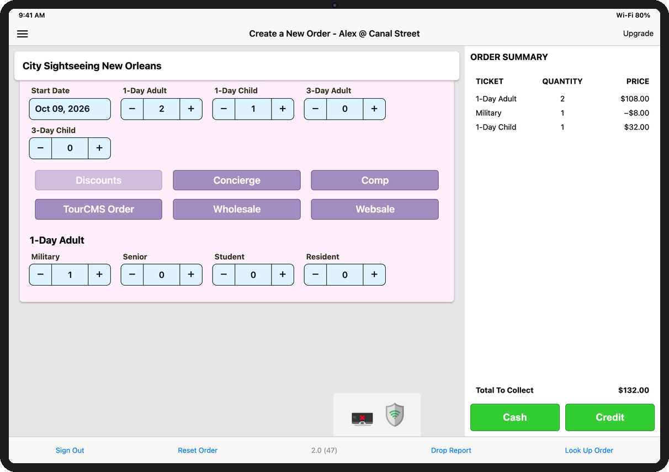Tap the green Wi-Fi shield icon
Viewport: 669px width, 472px height.
coord(395,415)
